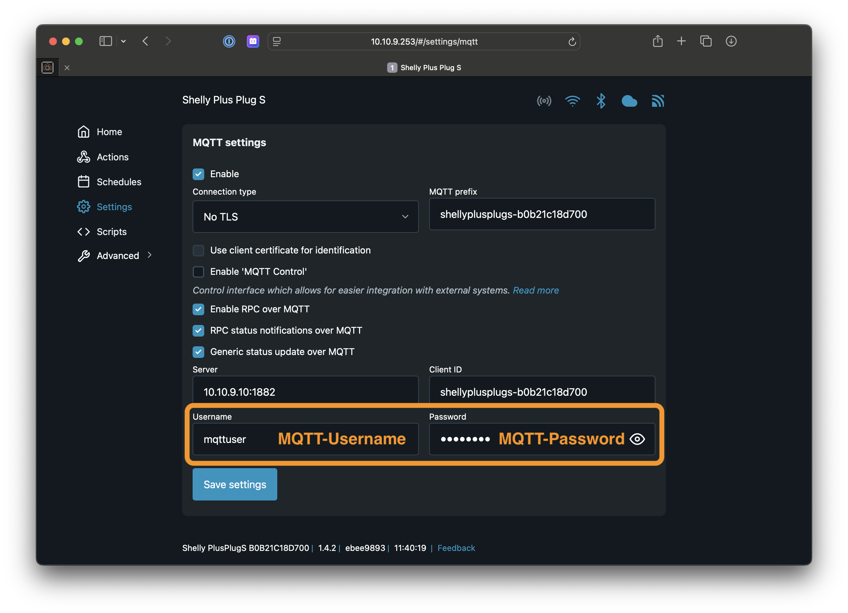Click the Username field with mqttuser

click(305, 439)
